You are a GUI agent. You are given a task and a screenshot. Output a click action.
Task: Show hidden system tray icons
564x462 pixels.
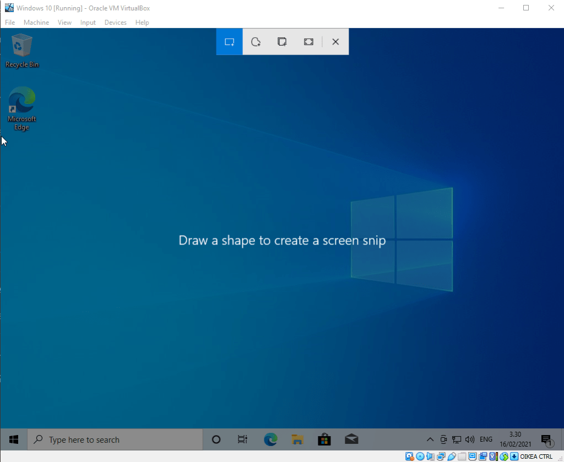tap(430, 439)
